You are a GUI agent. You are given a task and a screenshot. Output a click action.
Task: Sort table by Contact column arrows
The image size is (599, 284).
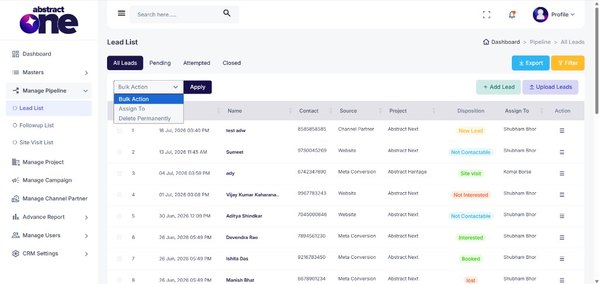[331, 110]
